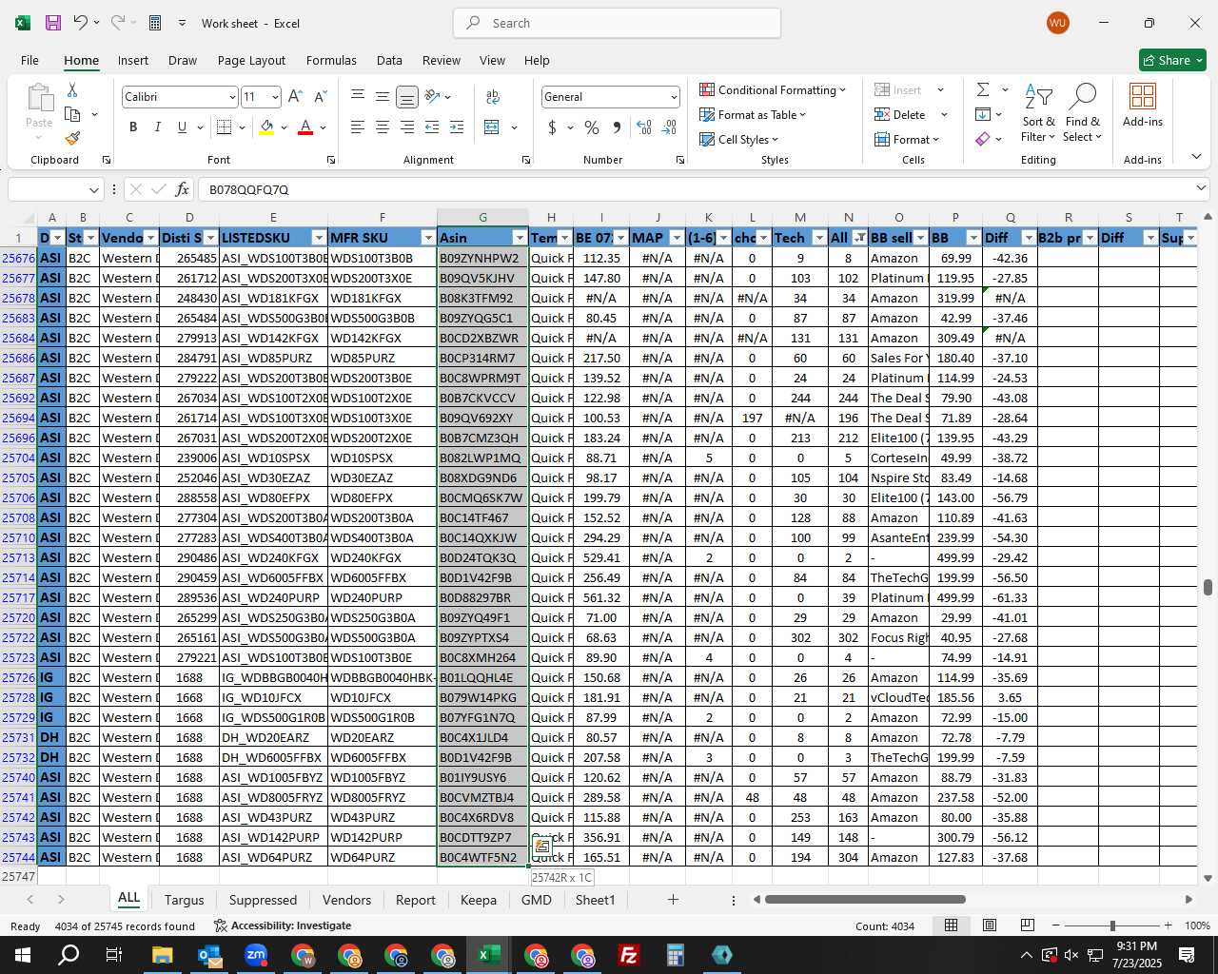1218x974 pixels.
Task: Click the Save icon in title bar
Action: [x=53, y=23]
